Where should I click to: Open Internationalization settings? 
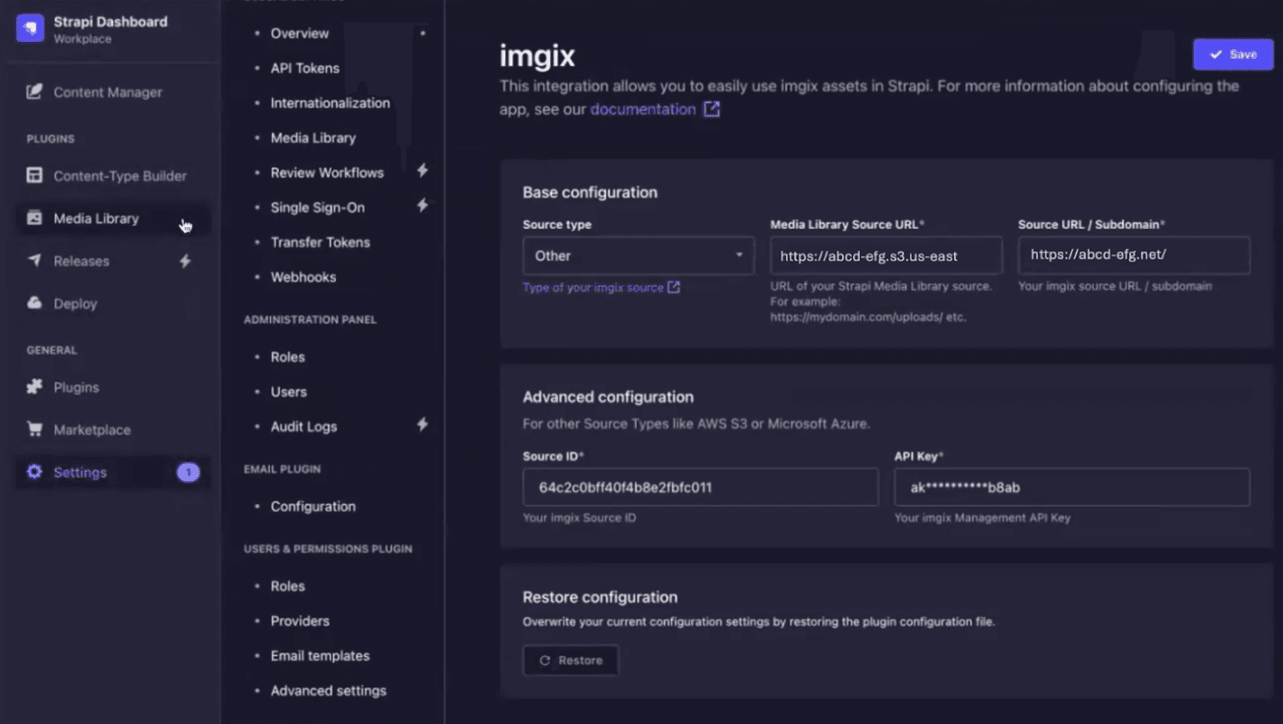(330, 103)
